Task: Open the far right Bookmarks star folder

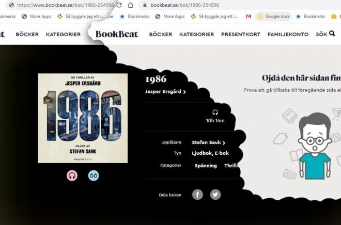Action: (x=311, y=17)
